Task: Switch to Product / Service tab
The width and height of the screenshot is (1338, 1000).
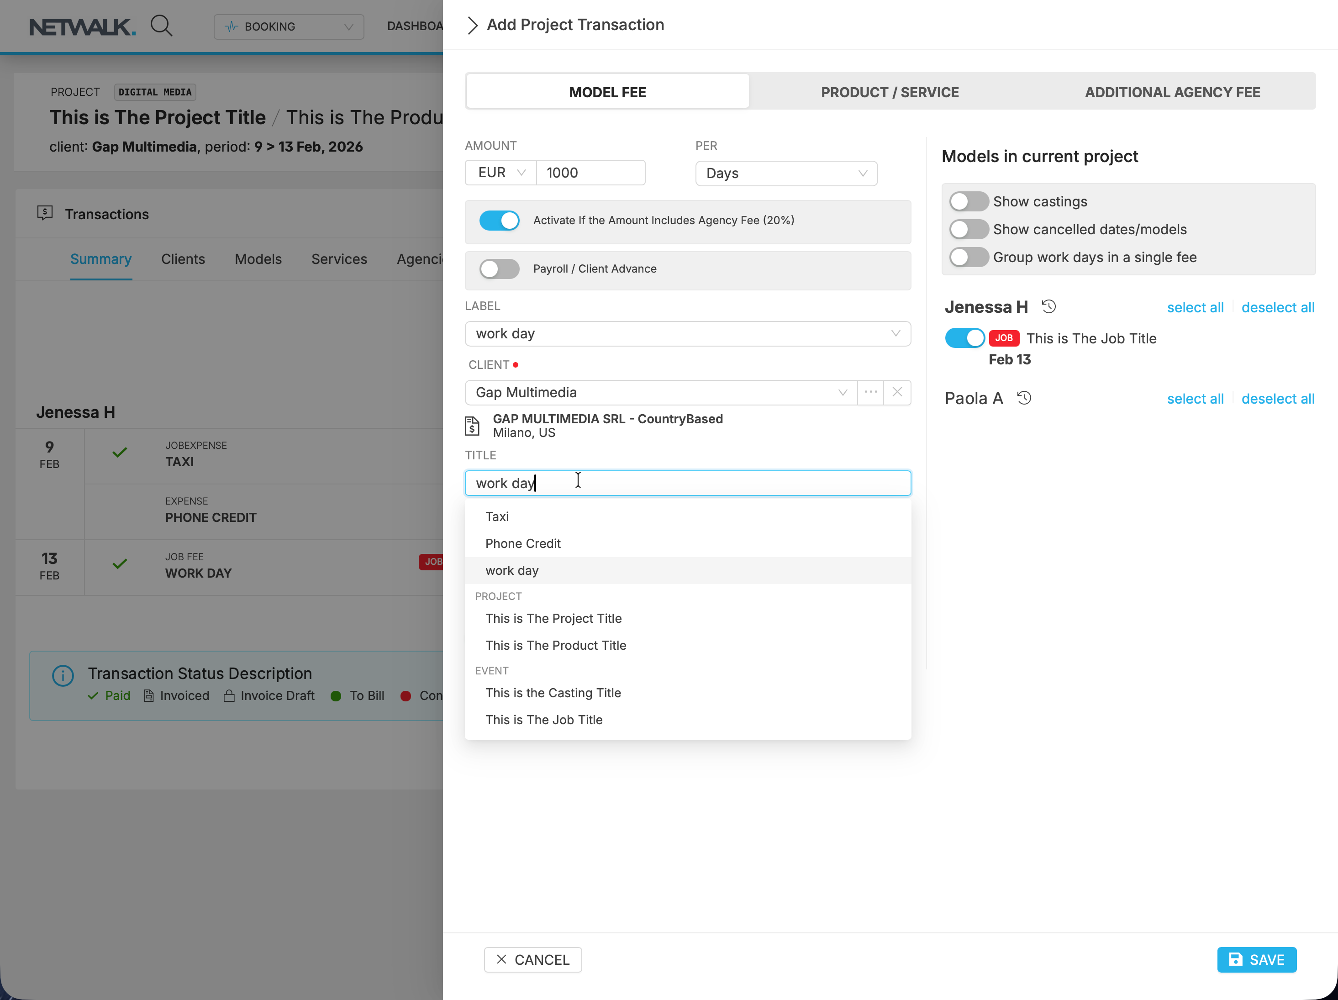Action: pos(889,92)
